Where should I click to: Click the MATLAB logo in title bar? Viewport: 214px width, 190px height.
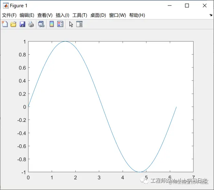pos(6,5)
